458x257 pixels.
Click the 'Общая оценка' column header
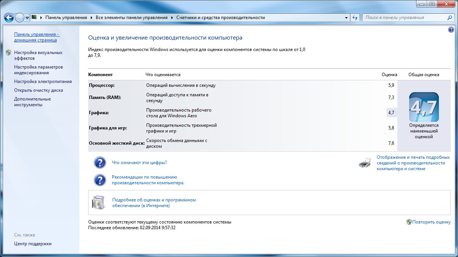[424, 75]
